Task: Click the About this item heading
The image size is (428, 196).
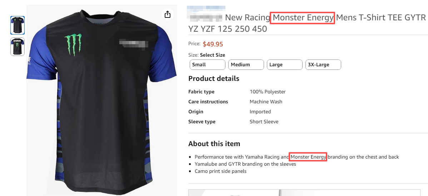Action: coord(214,144)
